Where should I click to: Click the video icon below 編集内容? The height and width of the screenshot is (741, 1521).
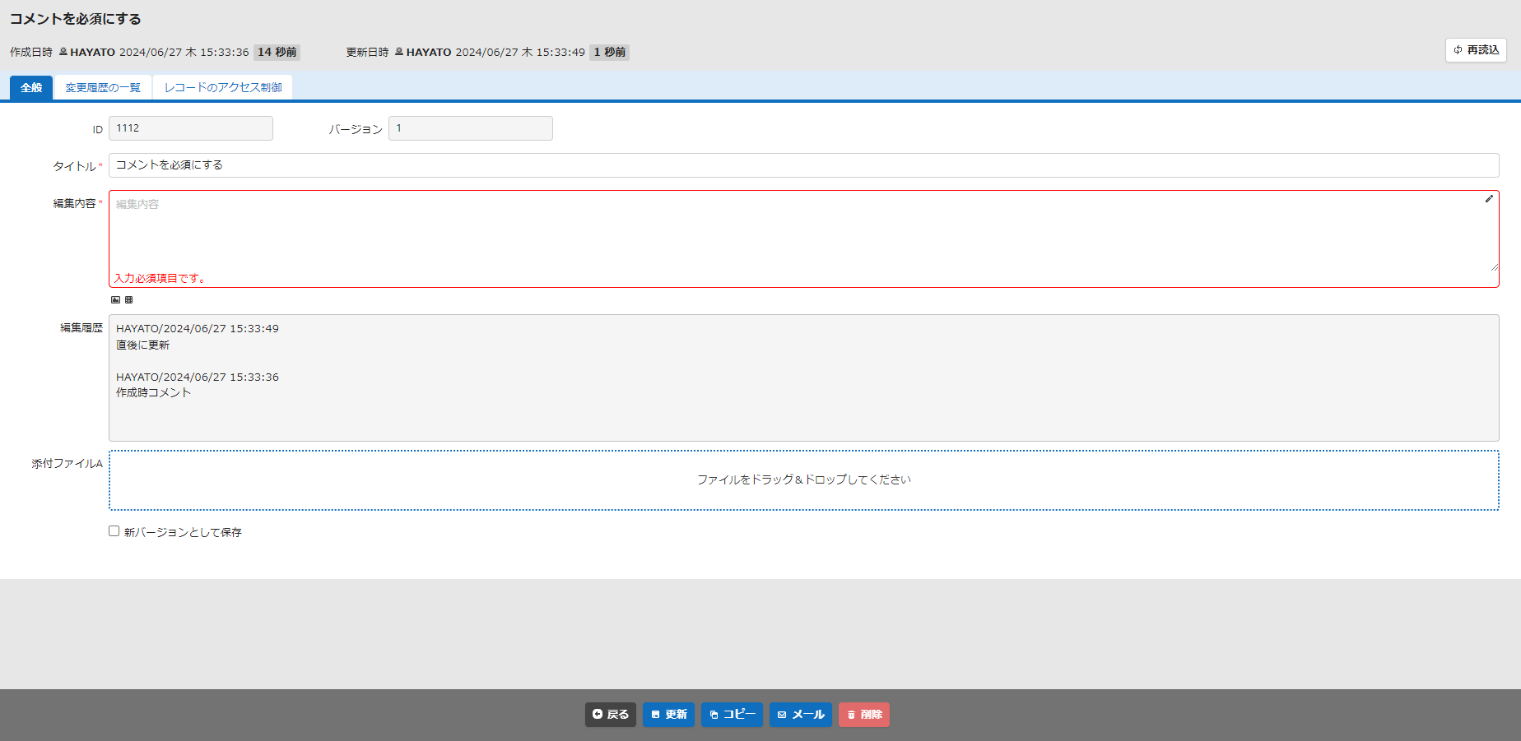coord(128,299)
